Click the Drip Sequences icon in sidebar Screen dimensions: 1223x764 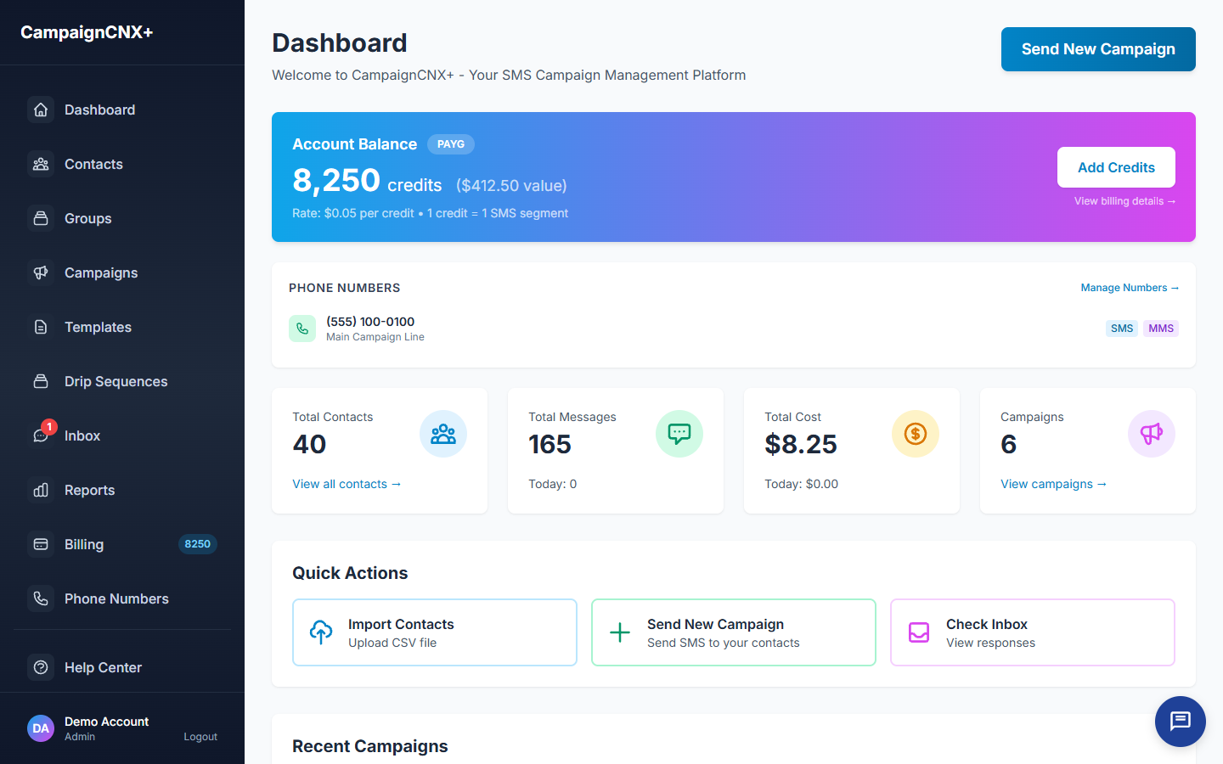(41, 381)
